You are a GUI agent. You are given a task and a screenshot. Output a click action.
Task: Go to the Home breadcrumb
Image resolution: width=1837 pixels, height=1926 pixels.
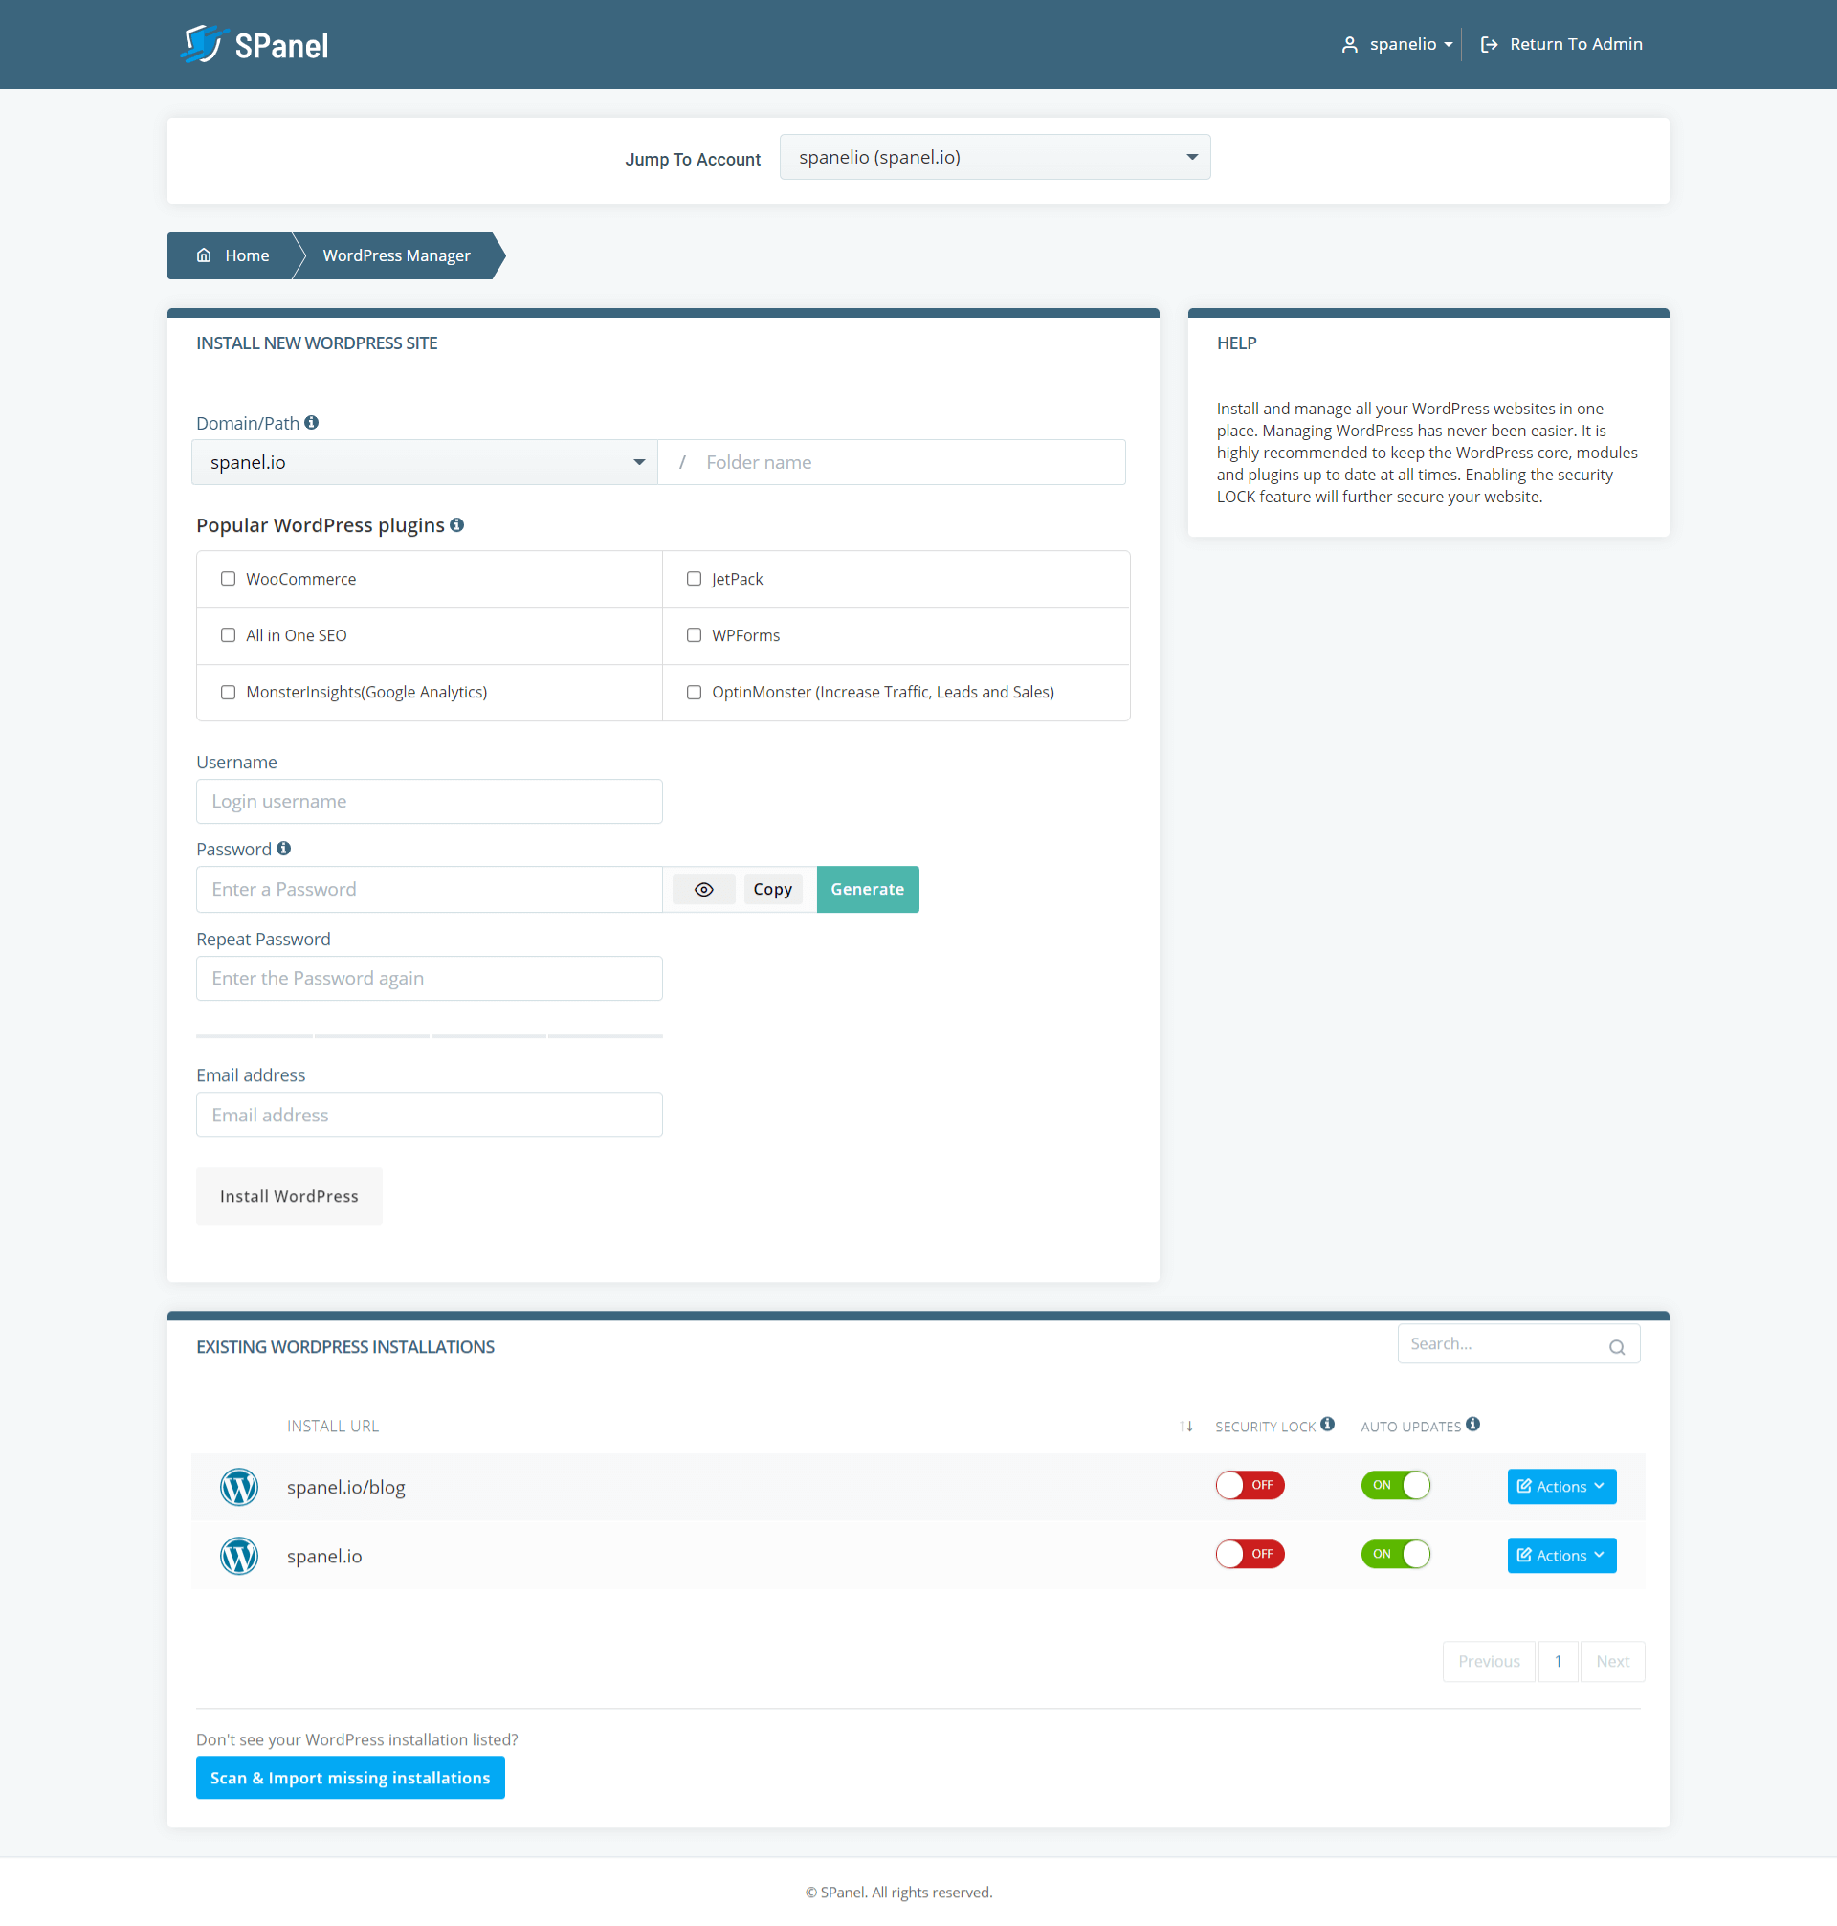(x=232, y=255)
